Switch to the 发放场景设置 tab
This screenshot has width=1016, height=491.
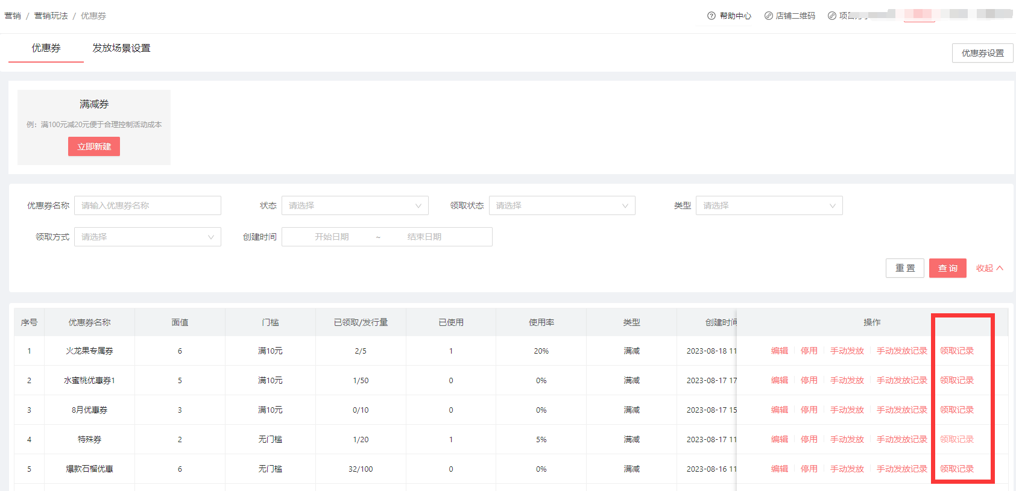121,48
